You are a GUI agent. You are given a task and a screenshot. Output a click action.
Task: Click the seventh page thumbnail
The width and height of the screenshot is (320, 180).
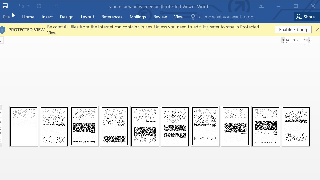tap(205, 126)
